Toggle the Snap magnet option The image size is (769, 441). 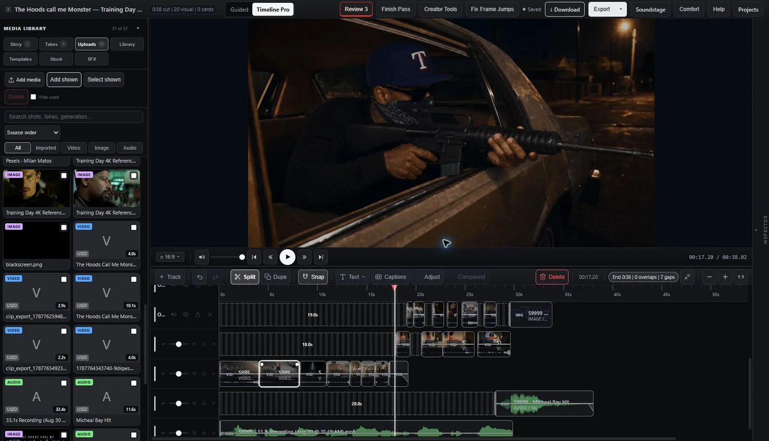coord(313,277)
